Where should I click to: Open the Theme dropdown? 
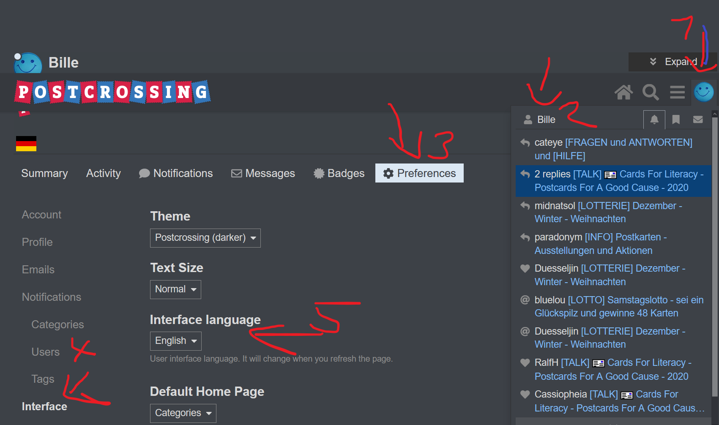click(205, 238)
